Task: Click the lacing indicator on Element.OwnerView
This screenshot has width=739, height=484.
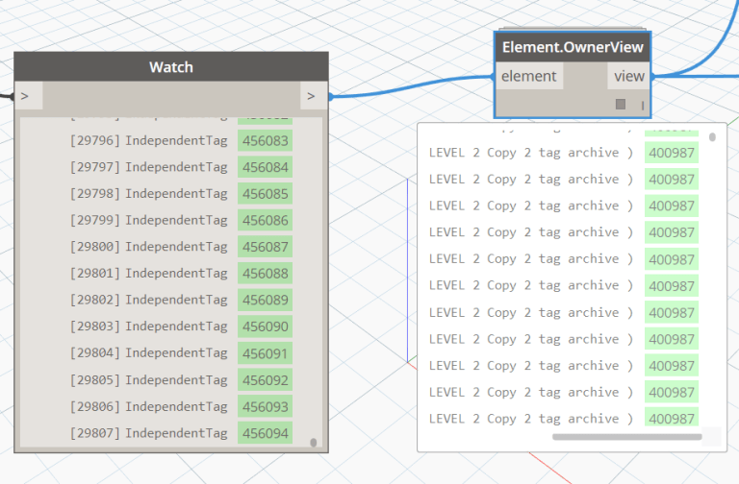Action: tap(643, 106)
